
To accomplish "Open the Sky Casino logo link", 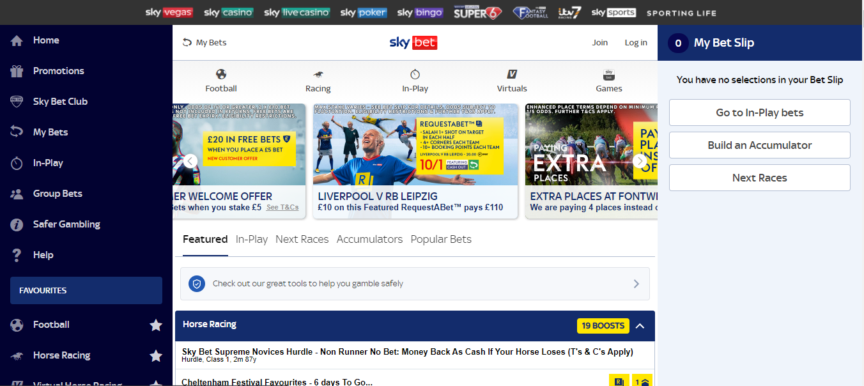I will [229, 12].
